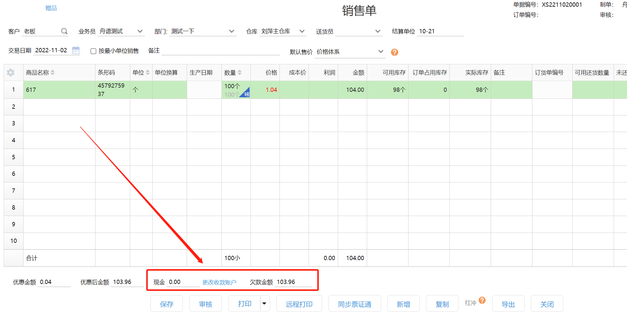The width and height of the screenshot is (627, 322).
Task: Click the 结算单位 input field
Action: [x=440, y=31]
